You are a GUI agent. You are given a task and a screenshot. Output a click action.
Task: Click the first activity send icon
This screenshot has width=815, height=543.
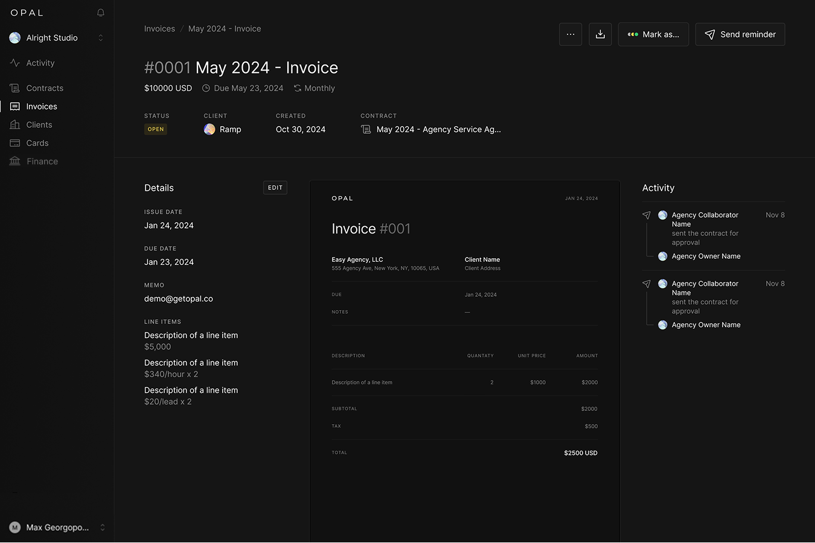(647, 215)
